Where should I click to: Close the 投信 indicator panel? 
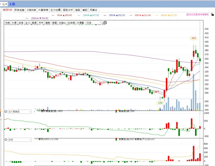[6, 140]
